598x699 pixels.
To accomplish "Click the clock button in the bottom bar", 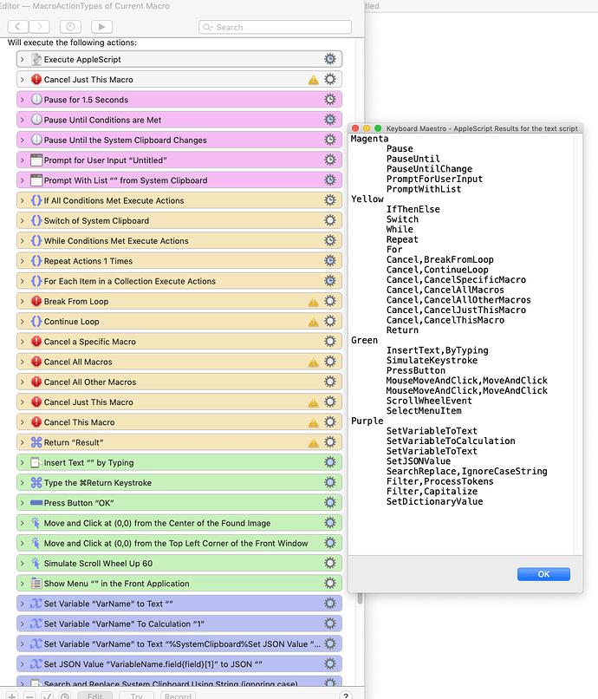I will click(x=65, y=696).
